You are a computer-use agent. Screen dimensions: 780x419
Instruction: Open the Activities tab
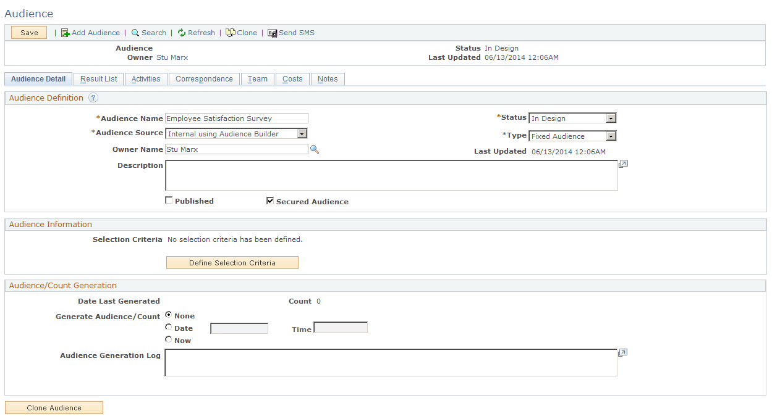coord(146,79)
